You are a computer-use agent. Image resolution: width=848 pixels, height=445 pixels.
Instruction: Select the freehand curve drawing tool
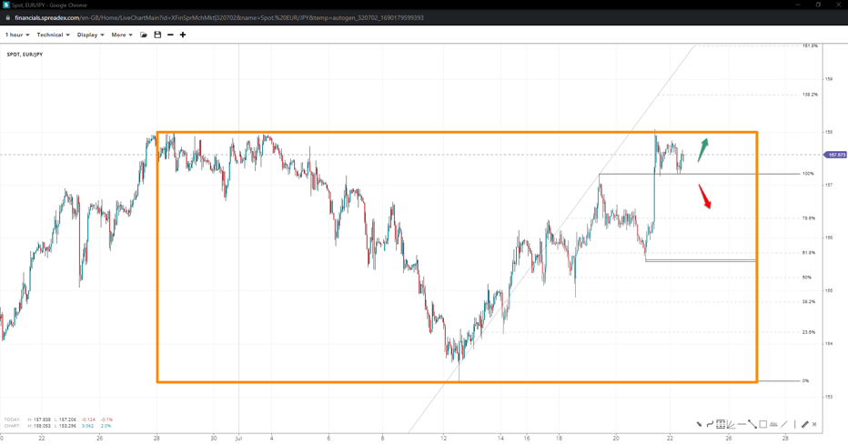pos(710,424)
